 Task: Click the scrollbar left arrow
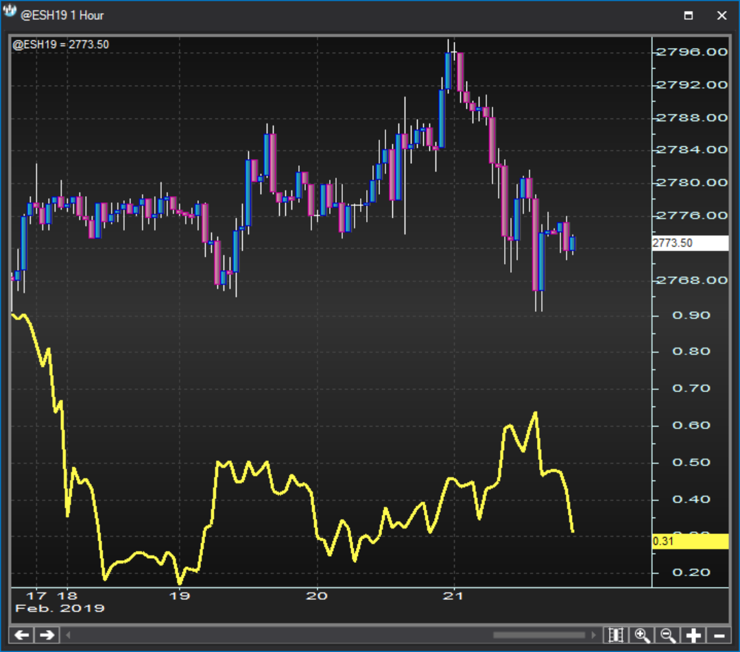coord(68,635)
